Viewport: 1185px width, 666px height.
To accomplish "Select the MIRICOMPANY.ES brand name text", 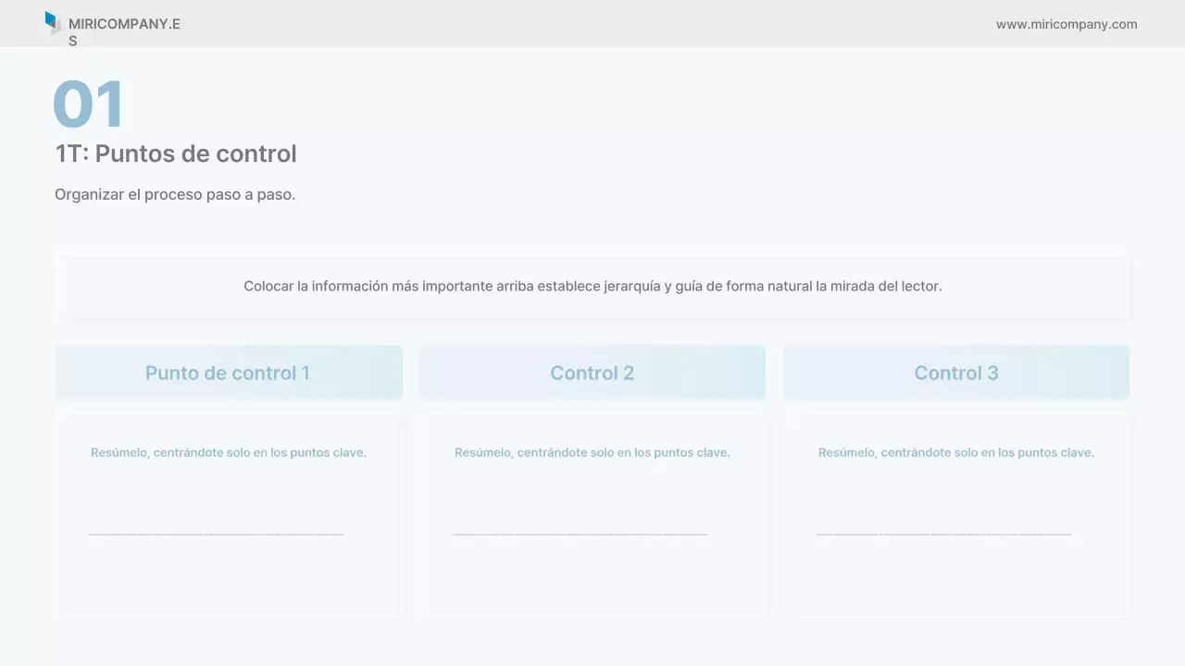I will pyautogui.click(x=124, y=25).
